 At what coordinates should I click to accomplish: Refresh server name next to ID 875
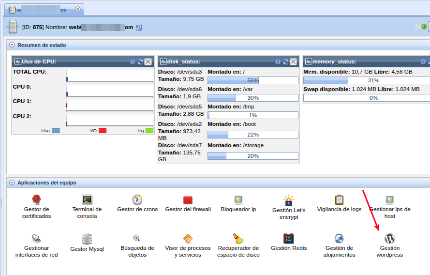139,28
